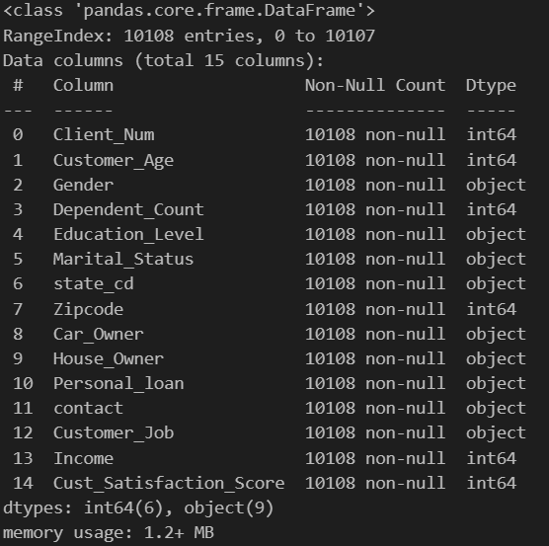This screenshot has width=549, height=546.
Task: Select the Zipcode column entry
Action: (x=265, y=310)
